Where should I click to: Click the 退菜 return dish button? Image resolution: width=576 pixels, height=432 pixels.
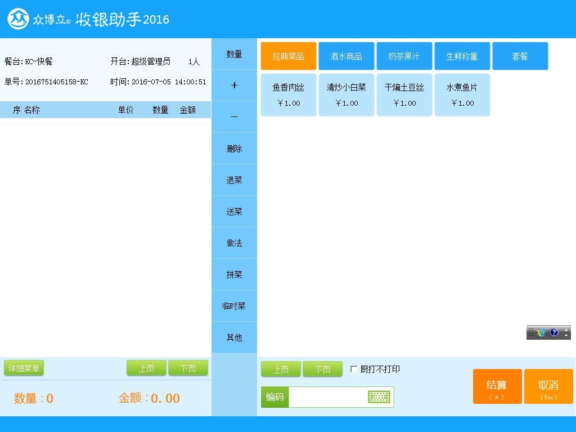click(234, 180)
